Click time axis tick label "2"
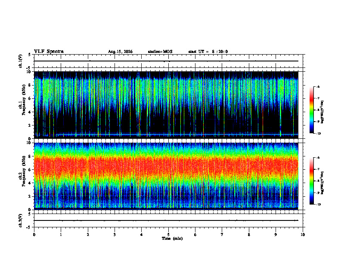 [88, 235]
